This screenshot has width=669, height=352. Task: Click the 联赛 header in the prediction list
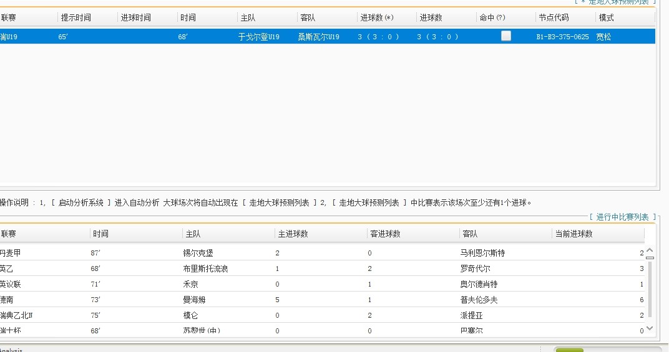[x=8, y=17]
